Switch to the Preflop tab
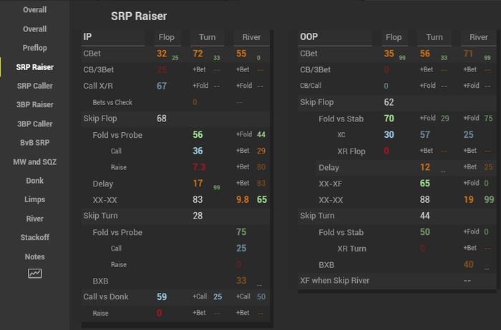 (x=34, y=48)
